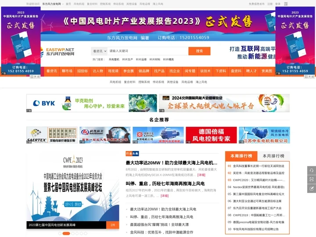This screenshot has width=316, height=237.
Task: Select the last carousel pagination dot
Action: pyautogui.click(x=86, y=233)
